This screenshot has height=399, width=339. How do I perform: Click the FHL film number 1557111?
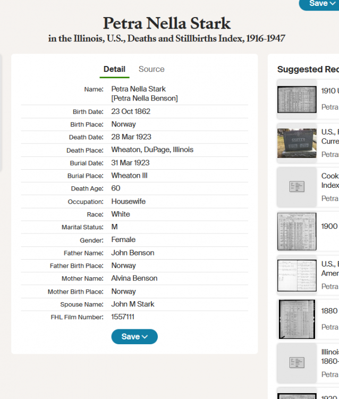(123, 317)
